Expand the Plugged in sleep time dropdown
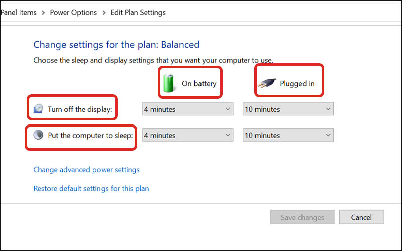Screen dimensions: 402x251 [x=288, y=135]
